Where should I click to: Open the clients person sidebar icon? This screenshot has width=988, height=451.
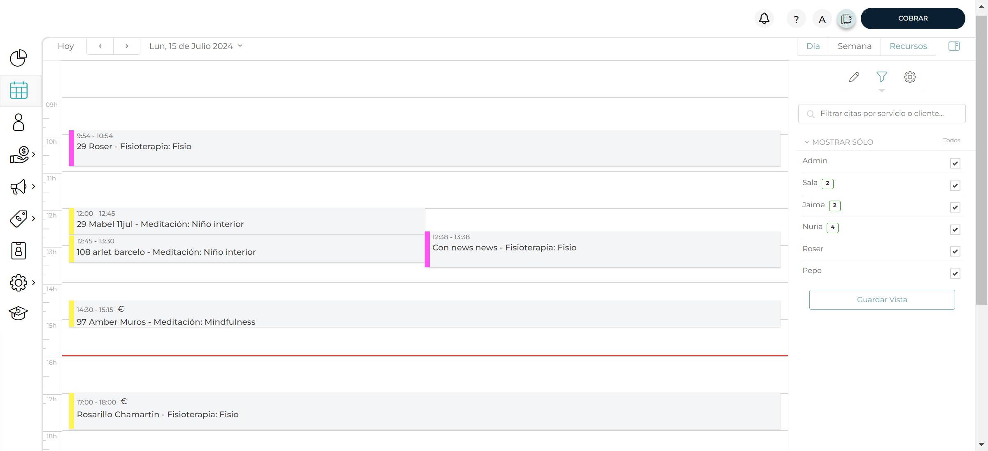19,122
